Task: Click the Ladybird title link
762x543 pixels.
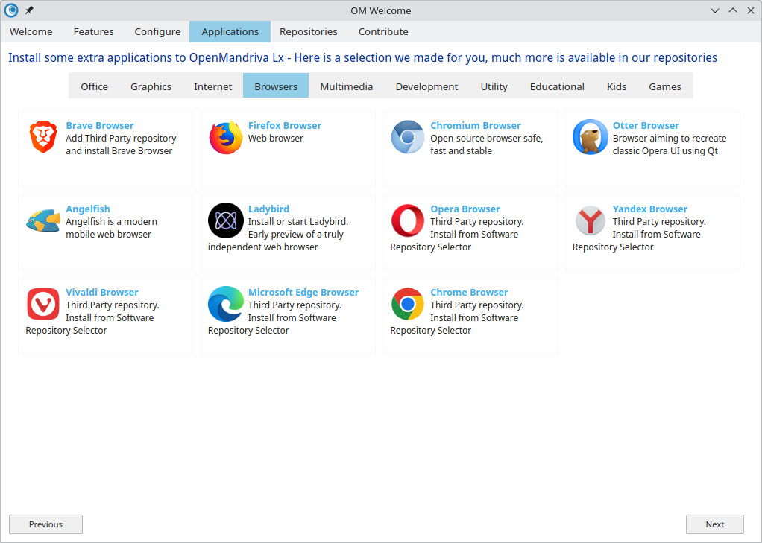Action: (268, 209)
